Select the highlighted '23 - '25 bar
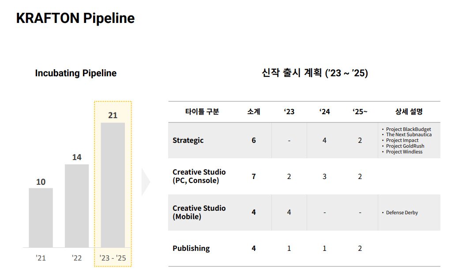Image resolution: width=451 pixels, height=276 pixels. [113, 185]
